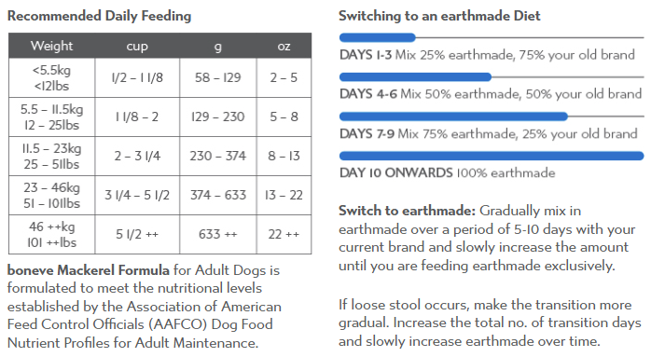Image resolution: width=651 pixels, height=357 pixels.
Task: Select the cup column header
Action: (137, 46)
